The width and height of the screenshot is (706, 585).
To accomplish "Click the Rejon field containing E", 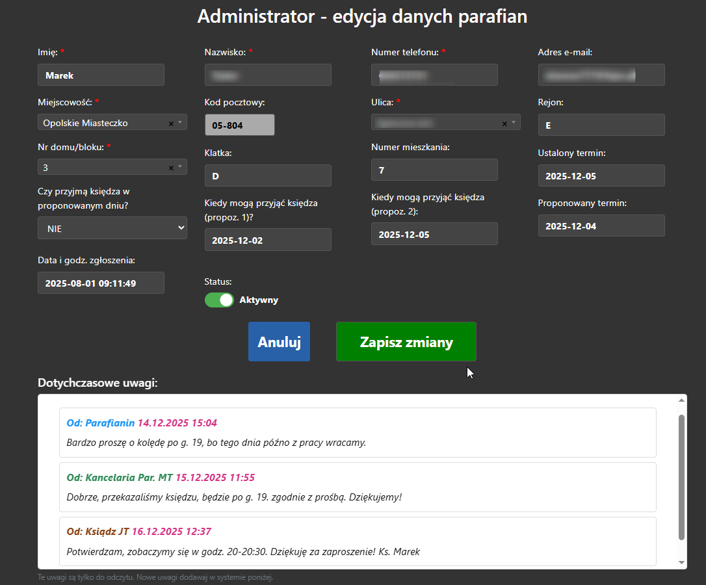I will (x=601, y=125).
